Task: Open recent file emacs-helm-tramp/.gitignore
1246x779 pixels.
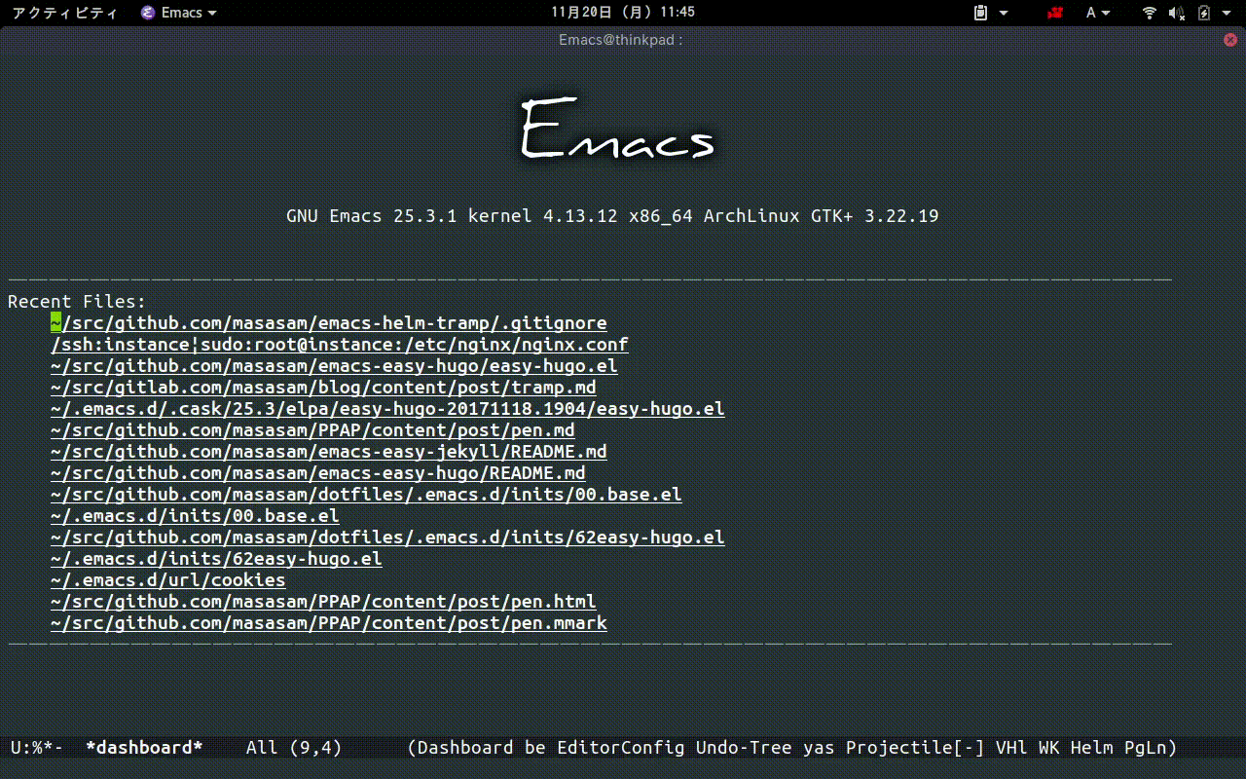Action: [x=329, y=323]
